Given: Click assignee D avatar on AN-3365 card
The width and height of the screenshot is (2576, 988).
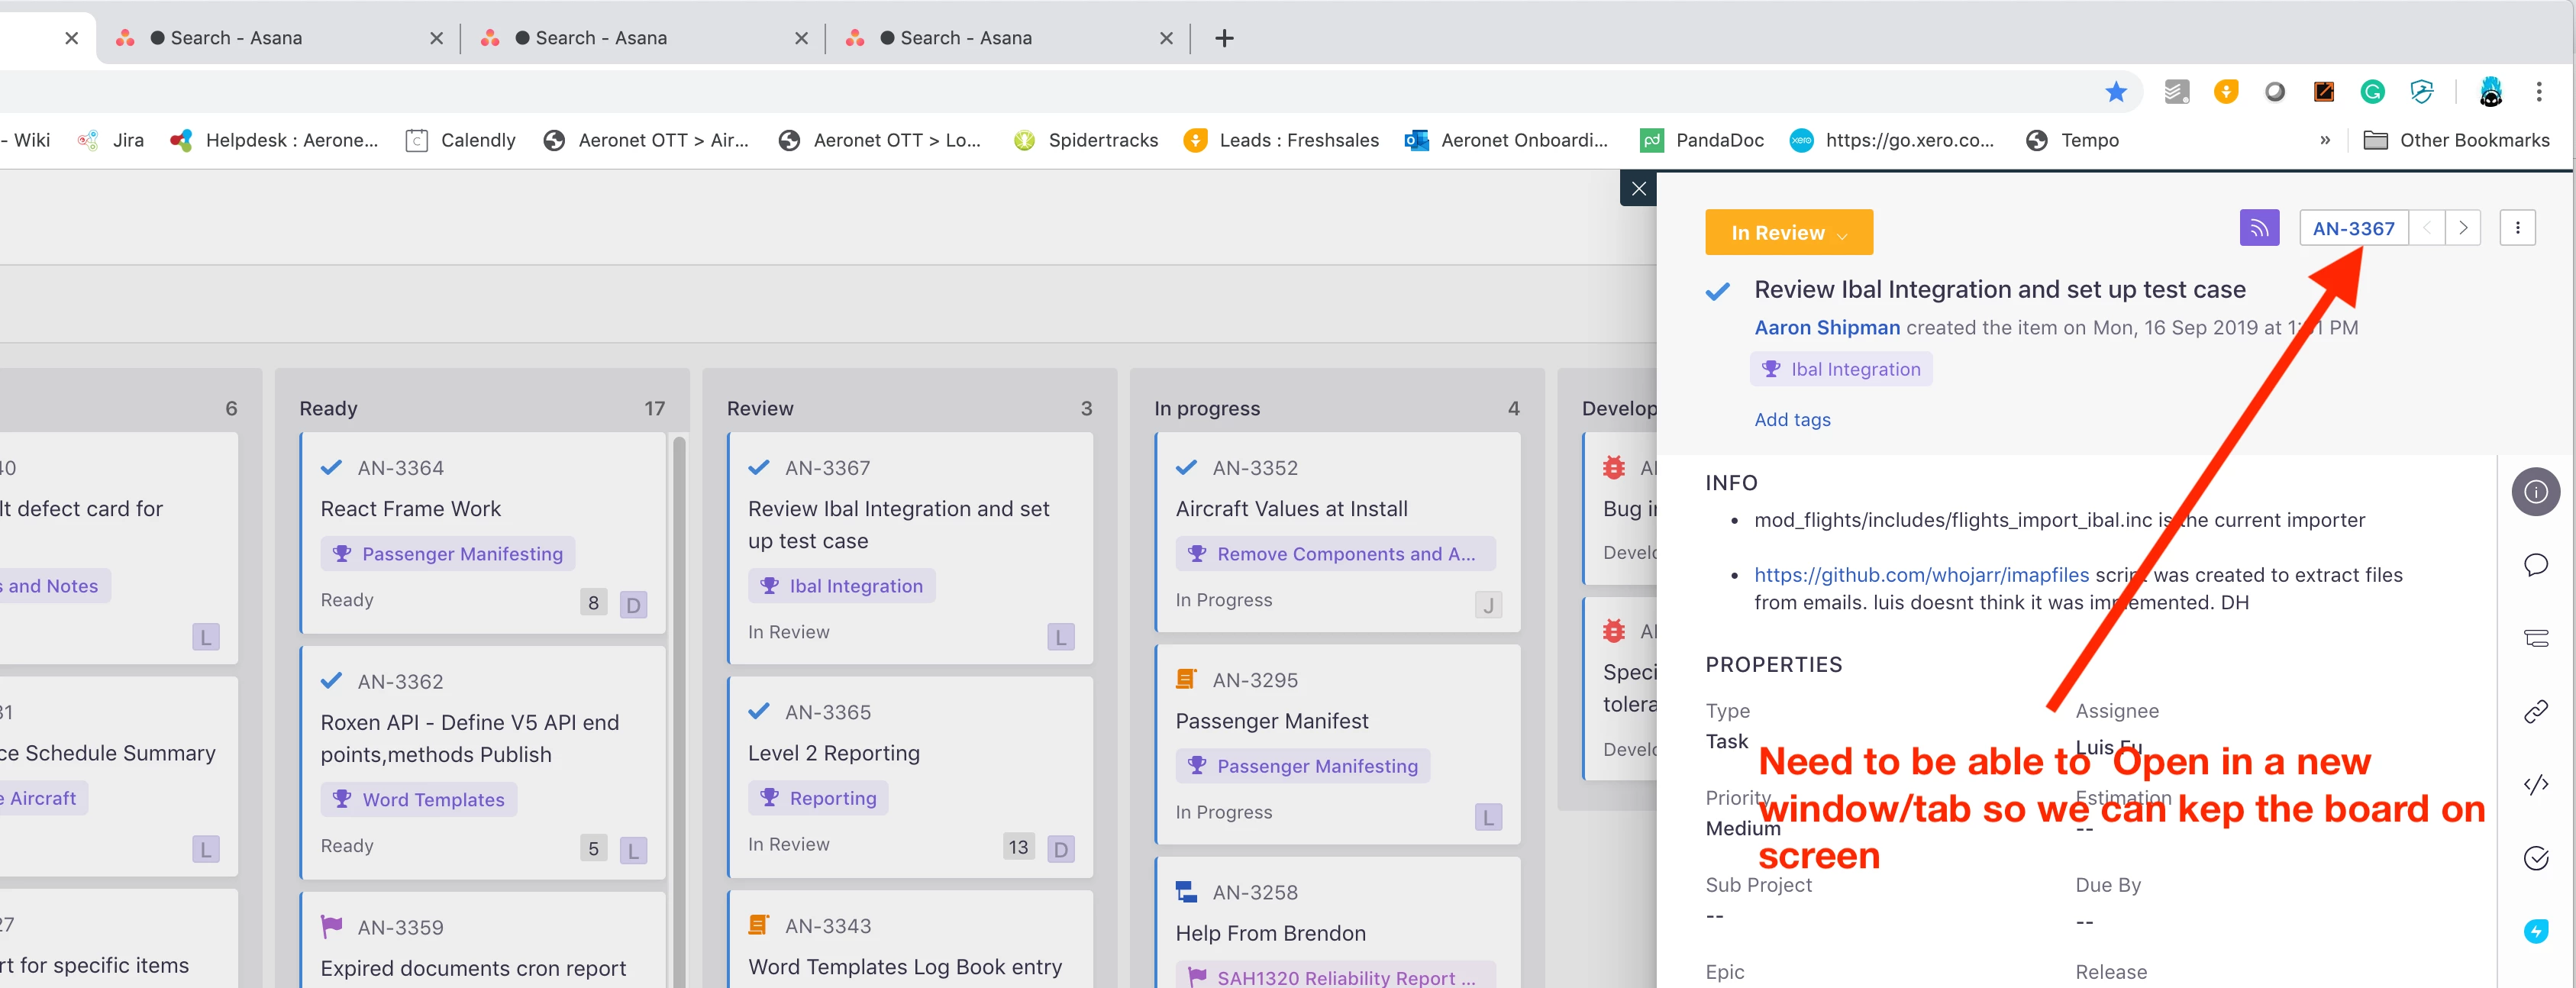Looking at the screenshot, I should pos(1060,849).
